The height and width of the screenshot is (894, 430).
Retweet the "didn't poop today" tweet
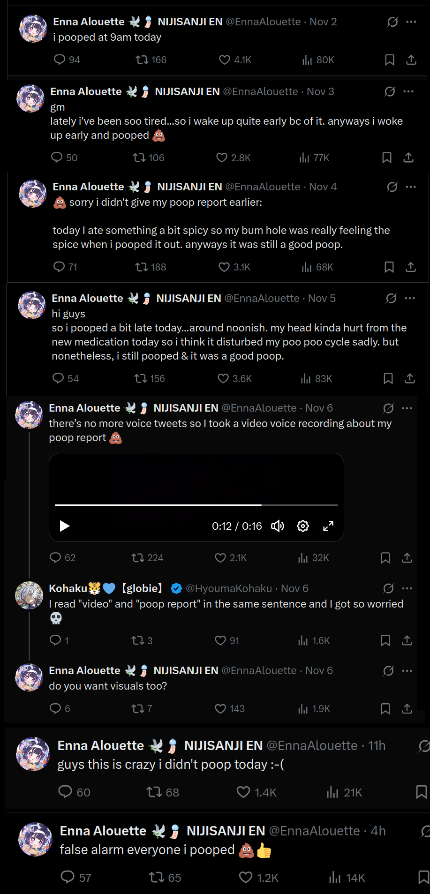point(154,792)
